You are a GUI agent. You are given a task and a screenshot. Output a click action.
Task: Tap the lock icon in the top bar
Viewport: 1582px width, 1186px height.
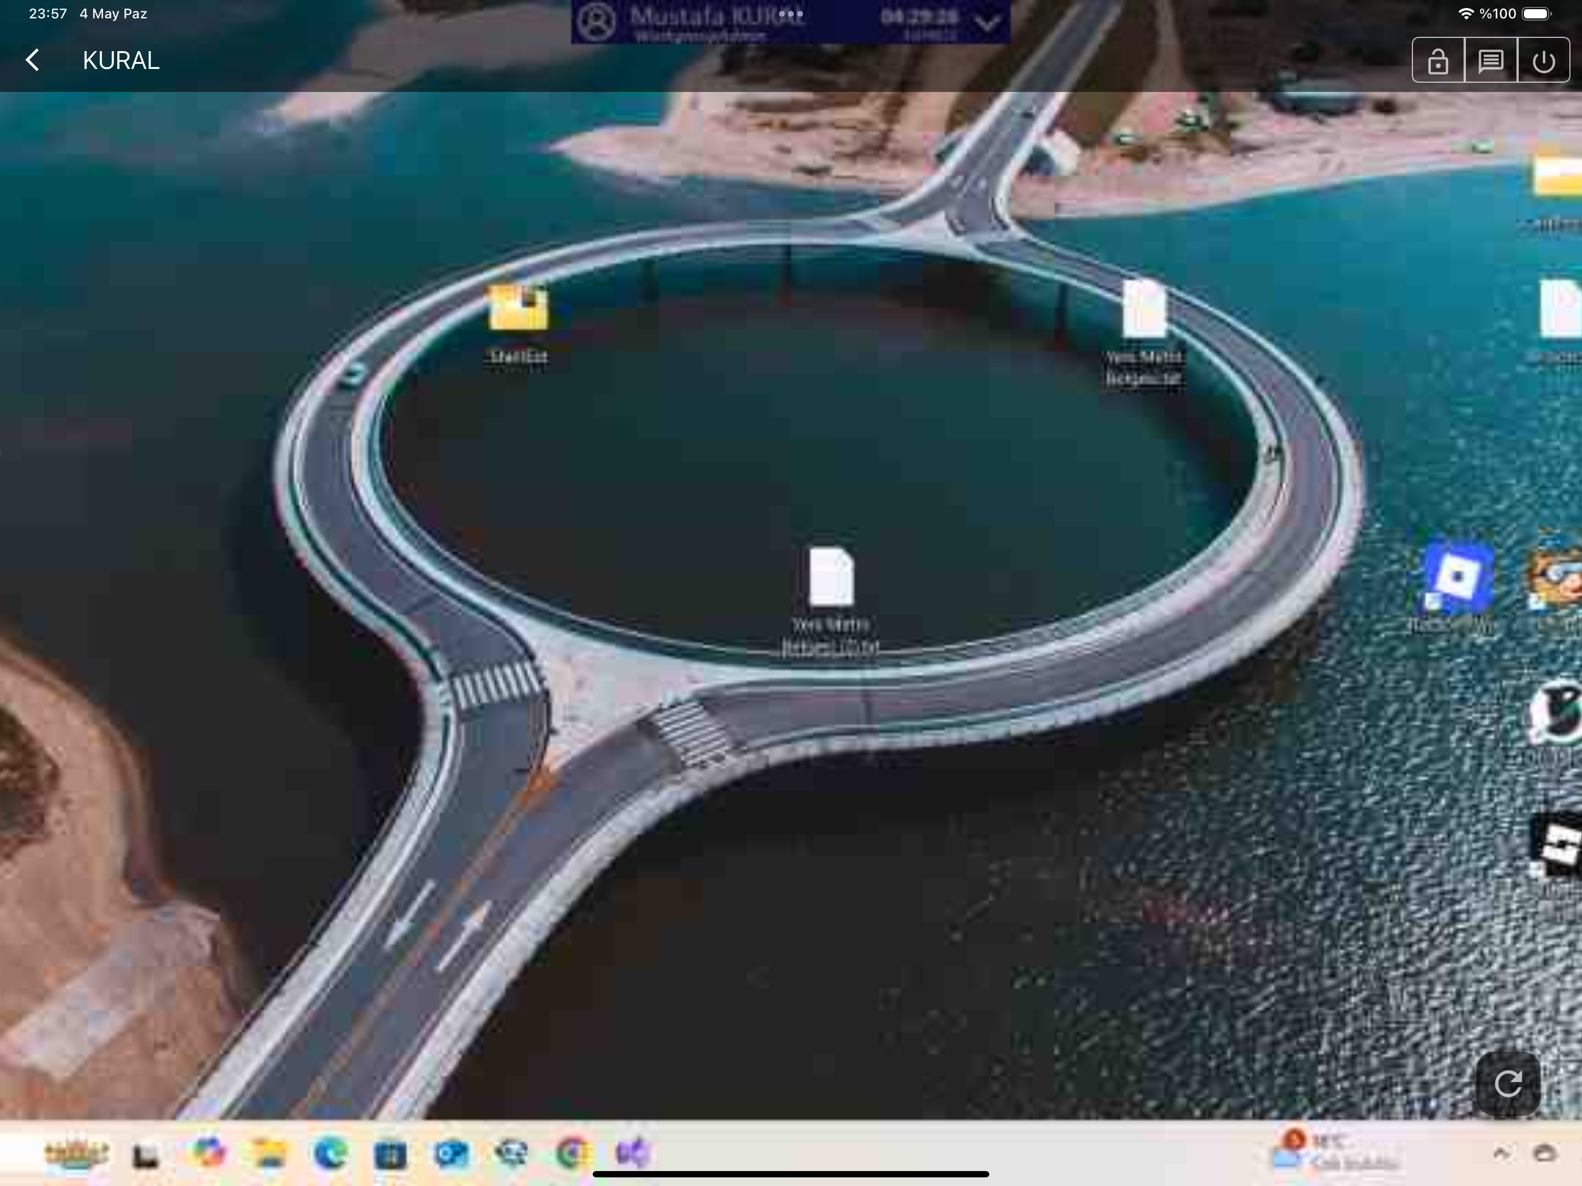1438,61
